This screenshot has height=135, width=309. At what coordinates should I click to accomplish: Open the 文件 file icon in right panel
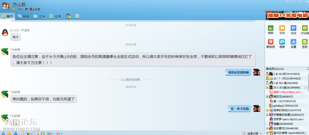282,28
